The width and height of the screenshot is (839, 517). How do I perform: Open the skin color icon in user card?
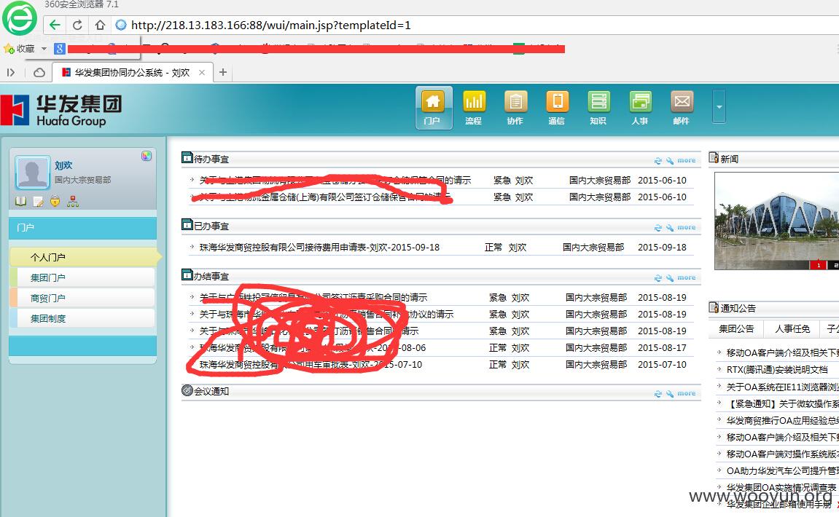[146, 156]
